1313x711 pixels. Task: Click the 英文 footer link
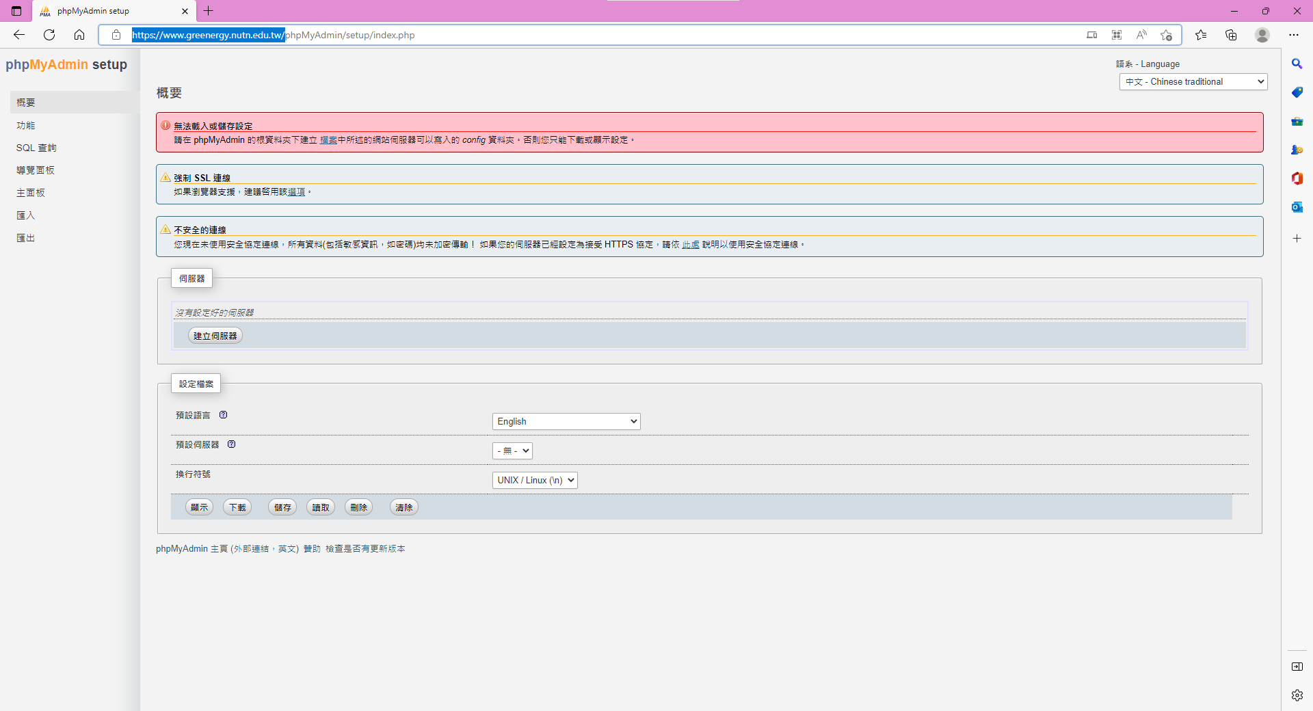[287, 549]
